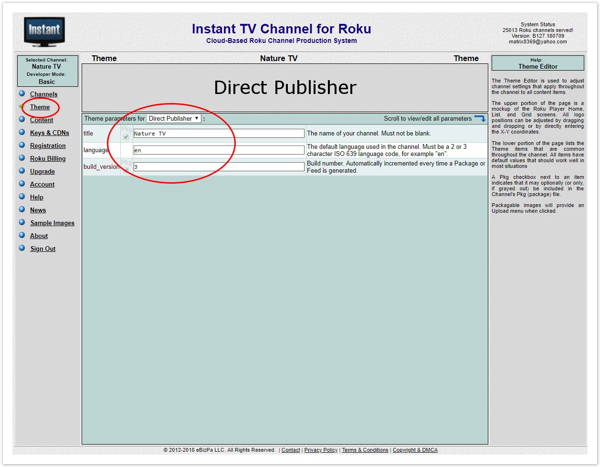Click 'The name of your channel' description

click(x=369, y=134)
